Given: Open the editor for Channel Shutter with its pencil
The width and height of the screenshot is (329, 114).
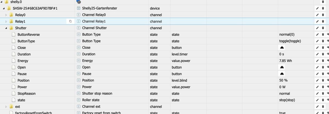Looking at the screenshot, I should [317, 28].
